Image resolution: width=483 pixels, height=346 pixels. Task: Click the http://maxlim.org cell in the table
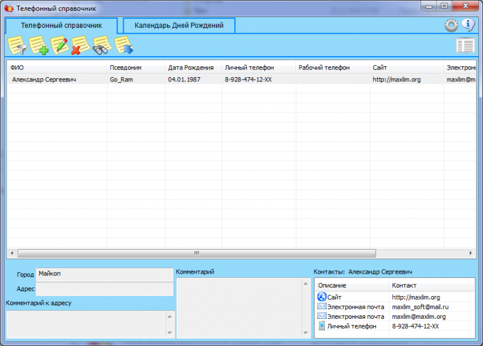[x=397, y=80]
